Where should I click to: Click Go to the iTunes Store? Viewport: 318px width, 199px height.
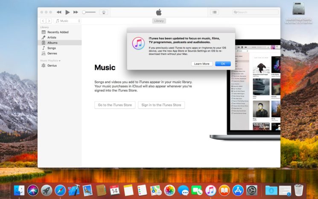pyautogui.click(x=115, y=105)
